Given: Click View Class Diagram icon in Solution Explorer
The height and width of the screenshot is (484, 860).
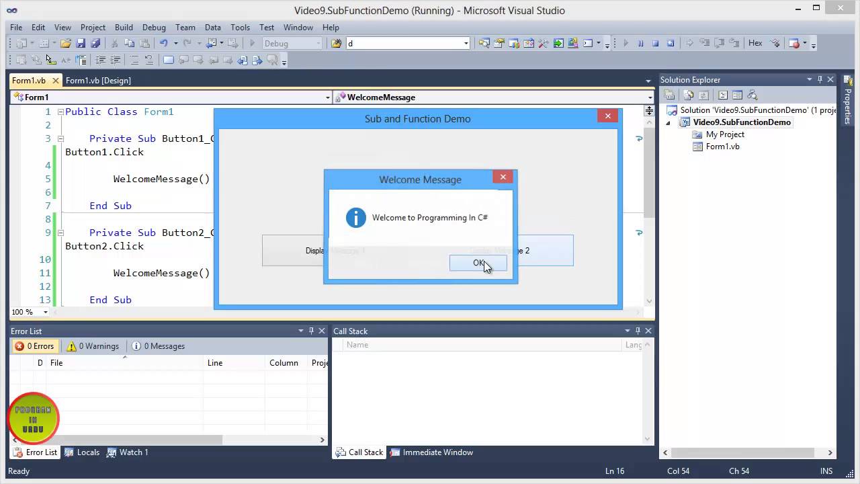Looking at the screenshot, I should pyautogui.click(x=752, y=95).
